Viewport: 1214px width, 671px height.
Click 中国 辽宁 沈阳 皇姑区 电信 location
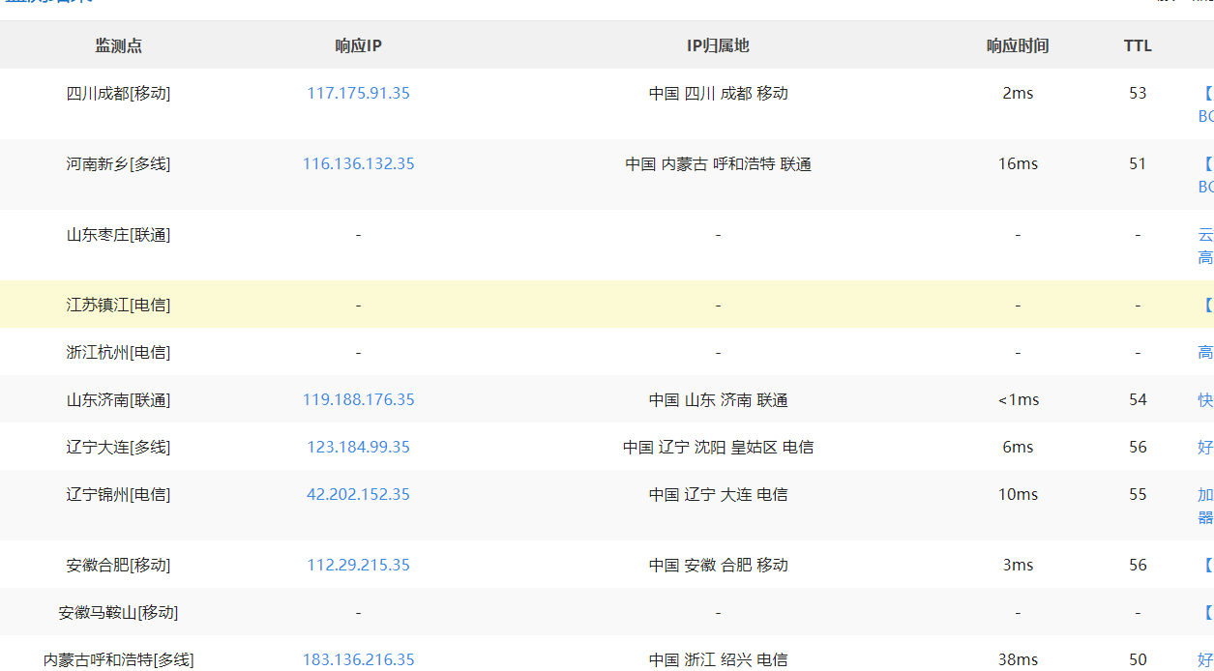[x=718, y=447]
